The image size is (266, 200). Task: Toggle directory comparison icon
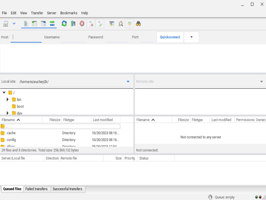coord(121,24)
